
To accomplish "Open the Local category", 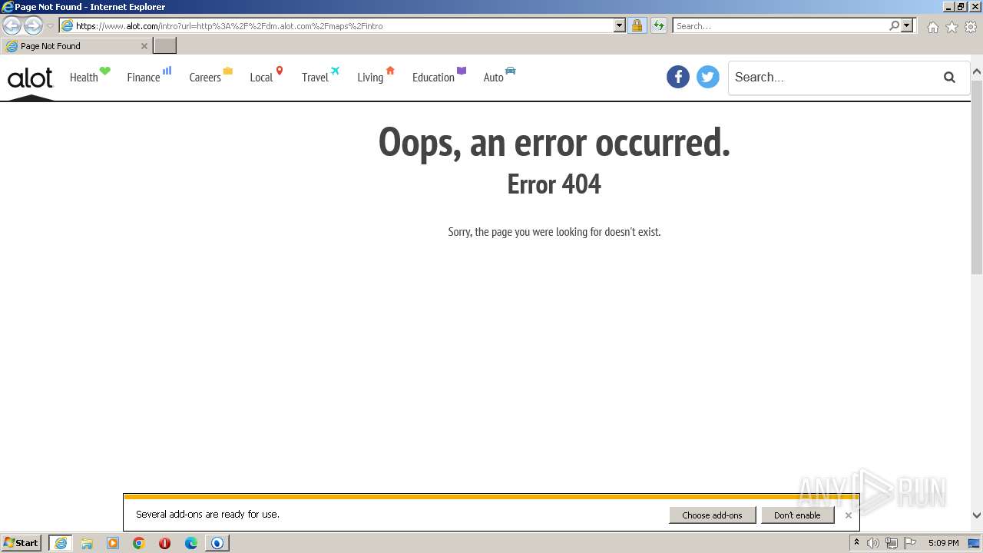I will [x=266, y=76].
